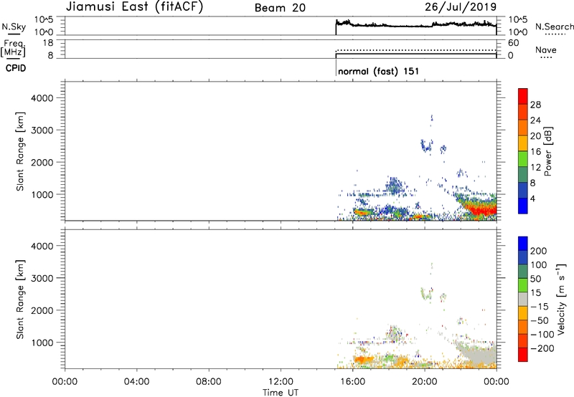This screenshot has height=397, width=574.
Task: Click the "200" tick on Velocity color bar
Action: (x=539, y=251)
